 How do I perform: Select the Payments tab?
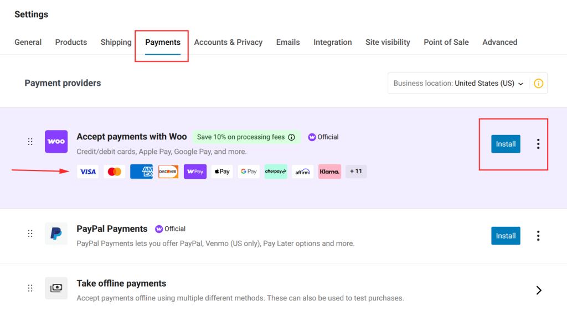point(163,42)
